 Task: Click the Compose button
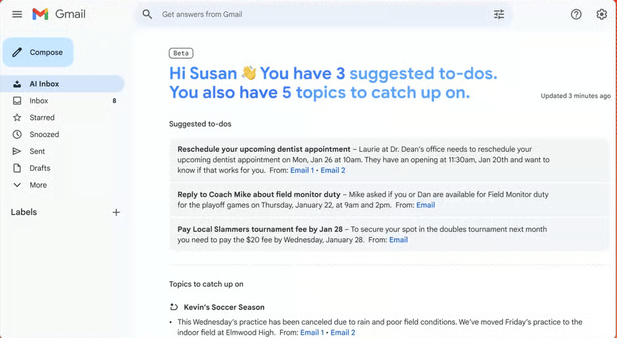[x=38, y=52]
